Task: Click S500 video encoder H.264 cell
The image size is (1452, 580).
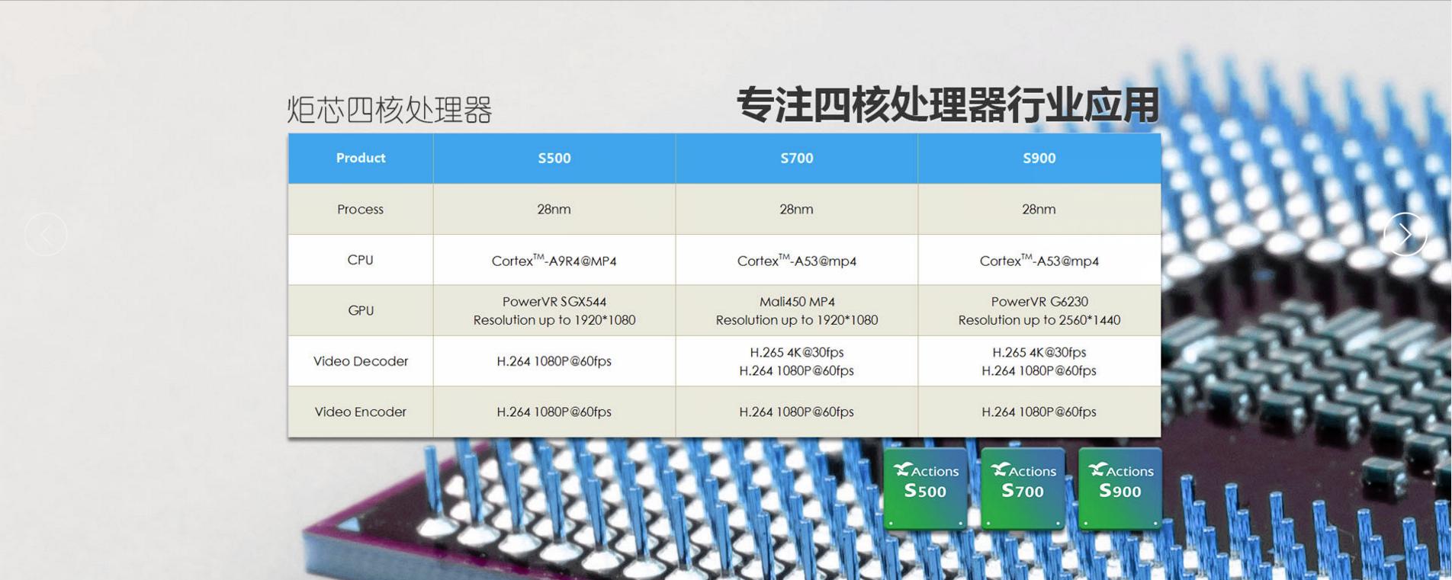Action: tap(554, 412)
